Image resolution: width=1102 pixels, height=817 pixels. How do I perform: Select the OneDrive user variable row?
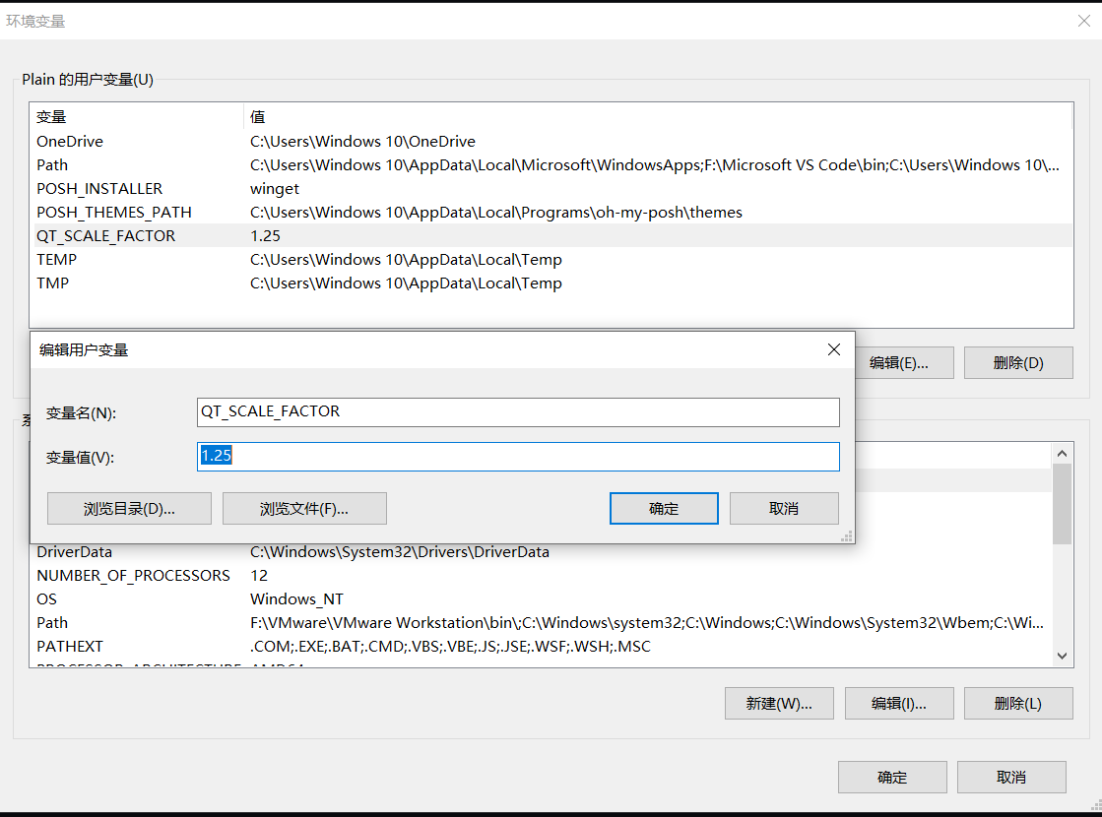[70, 142]
